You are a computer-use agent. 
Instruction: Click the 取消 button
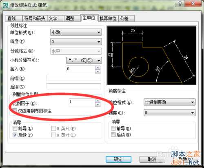point(152,159)
